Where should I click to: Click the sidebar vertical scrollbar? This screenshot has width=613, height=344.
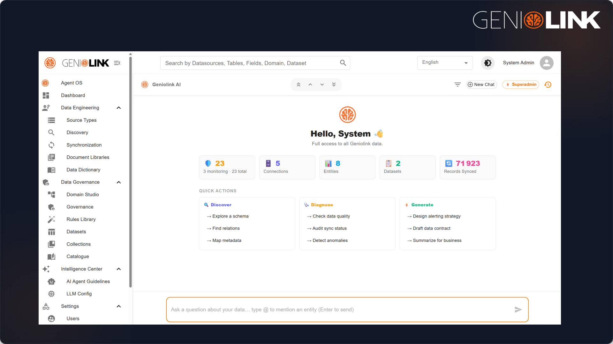tap(131, 172)
